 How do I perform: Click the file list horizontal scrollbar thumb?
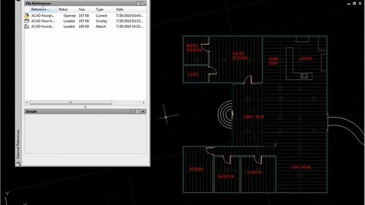click(71, 102)
